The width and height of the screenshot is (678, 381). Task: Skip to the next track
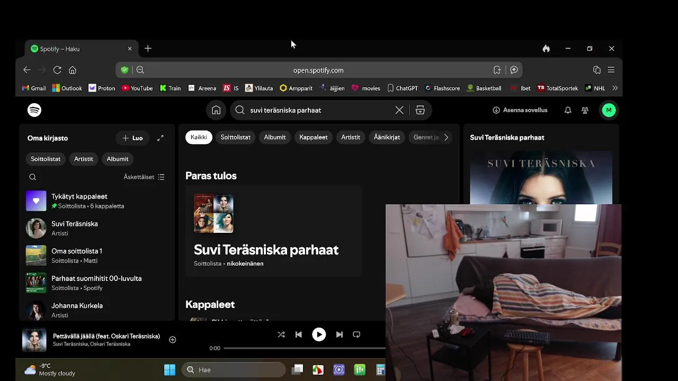[340, 334]
